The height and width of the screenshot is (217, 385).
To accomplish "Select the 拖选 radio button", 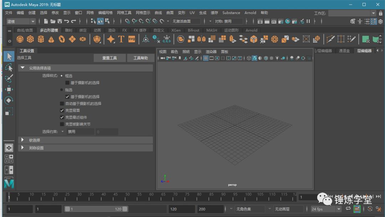I will coord(62,90).
